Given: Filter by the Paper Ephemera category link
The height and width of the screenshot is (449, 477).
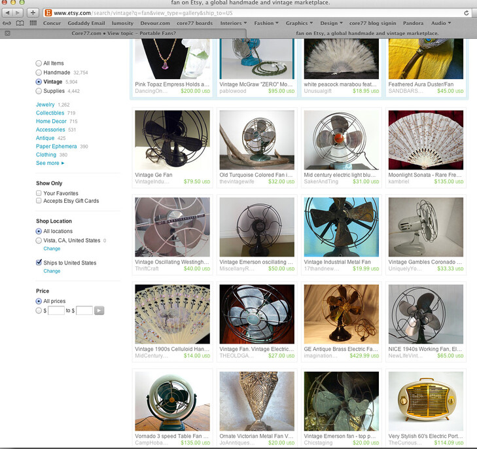Looking at the screenshot, I should [56, 147].
